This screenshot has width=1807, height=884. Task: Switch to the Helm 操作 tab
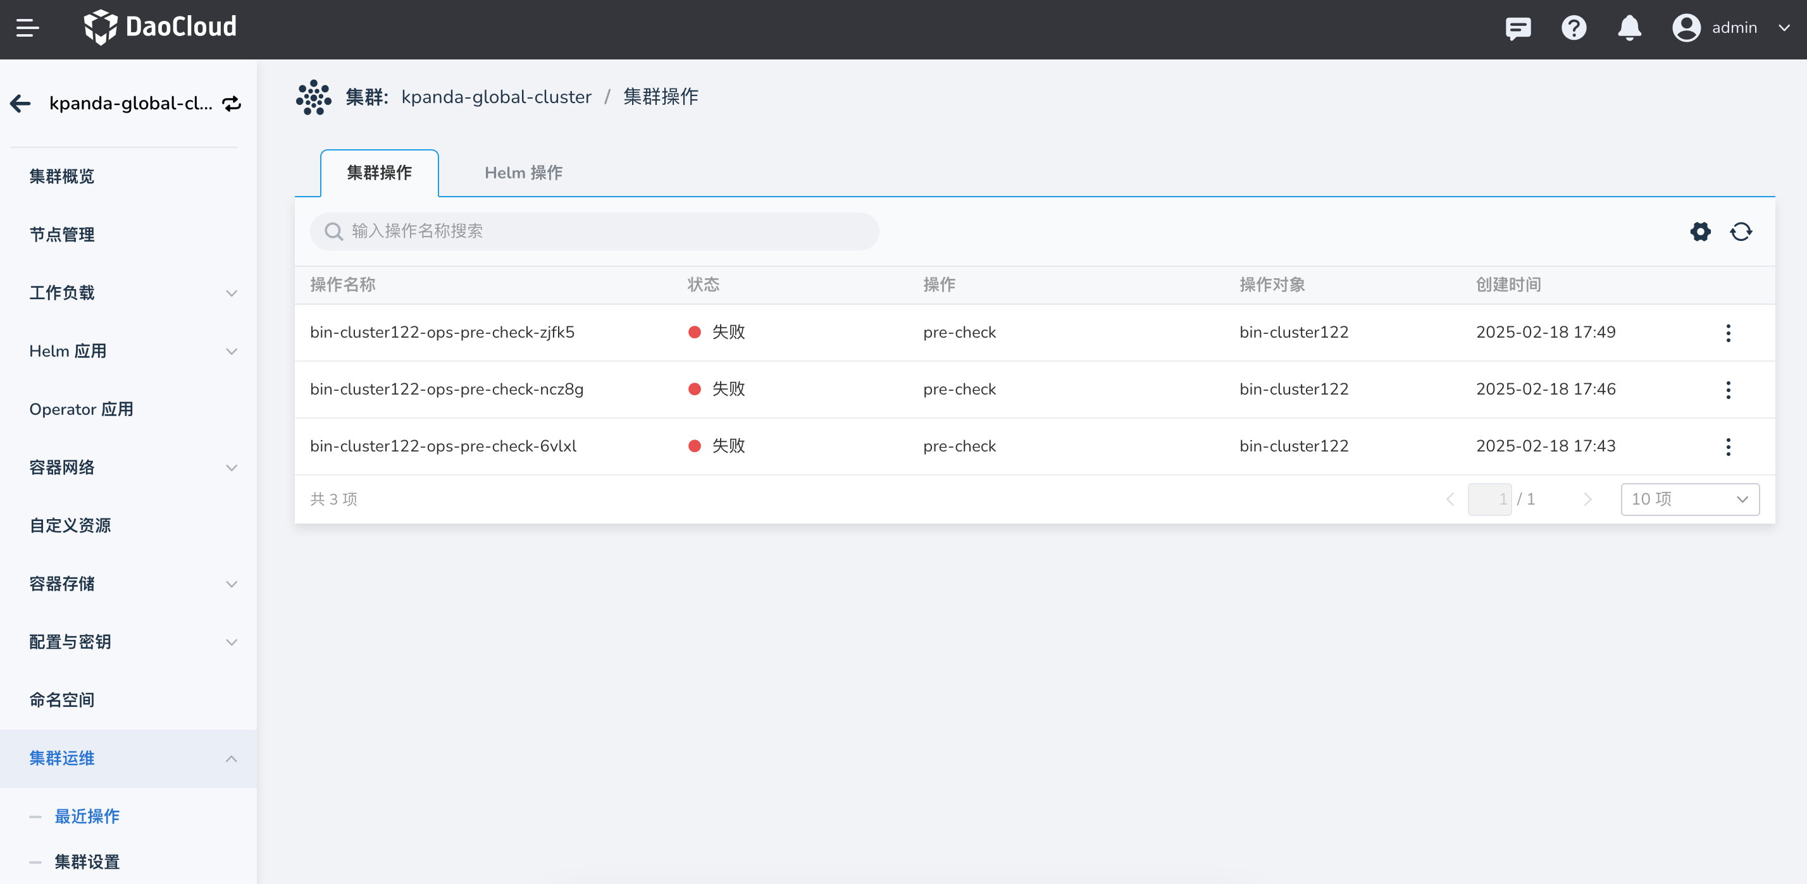(523, 173)
